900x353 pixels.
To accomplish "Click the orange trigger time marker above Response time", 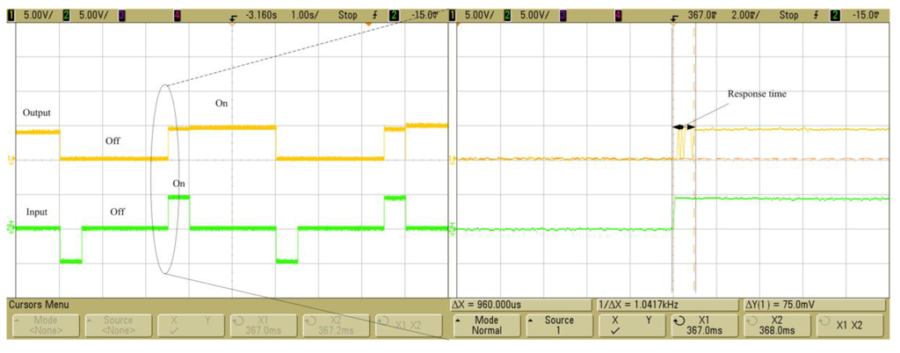I will (x=673, y=25).
